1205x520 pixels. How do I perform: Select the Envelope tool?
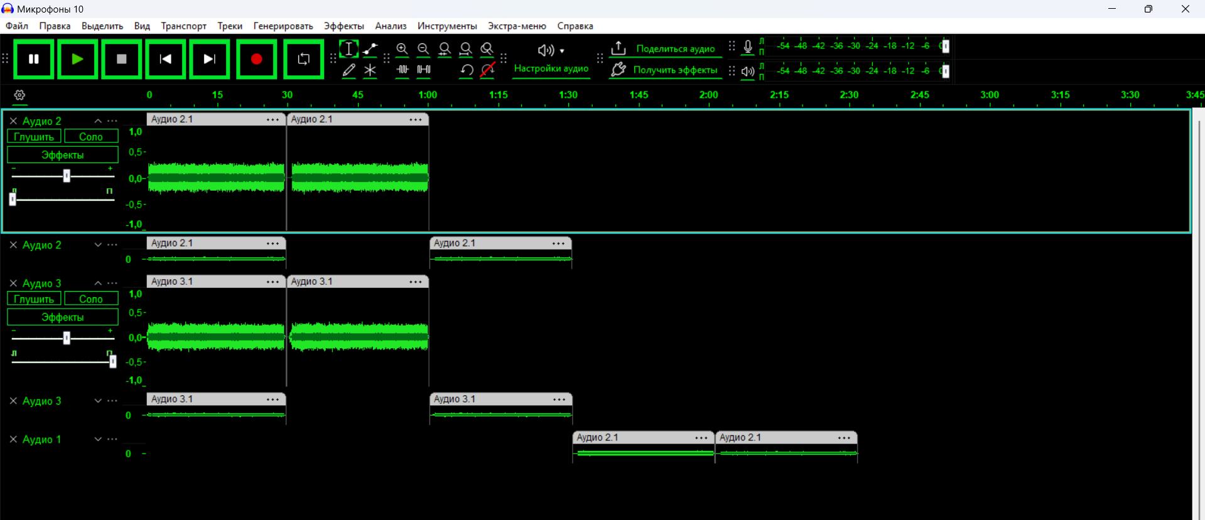tap(370, 49)
